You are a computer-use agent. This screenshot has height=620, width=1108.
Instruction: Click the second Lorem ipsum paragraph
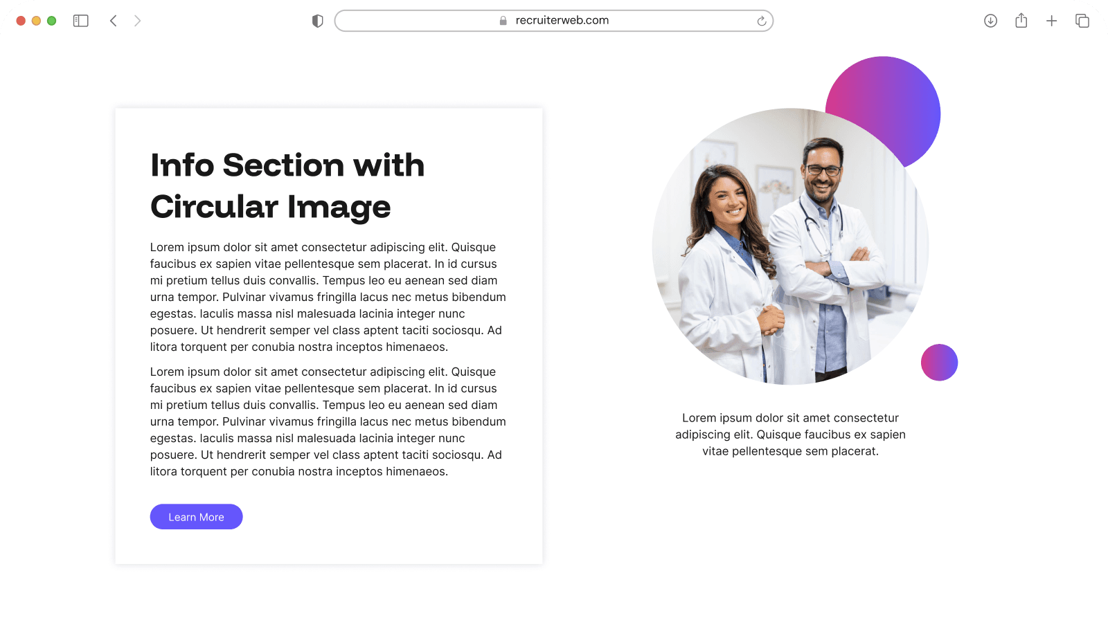328,421
